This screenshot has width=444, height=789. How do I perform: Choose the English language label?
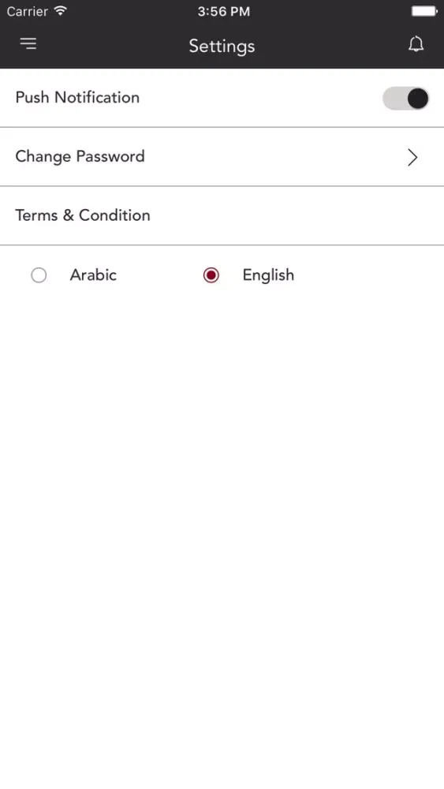268,275
